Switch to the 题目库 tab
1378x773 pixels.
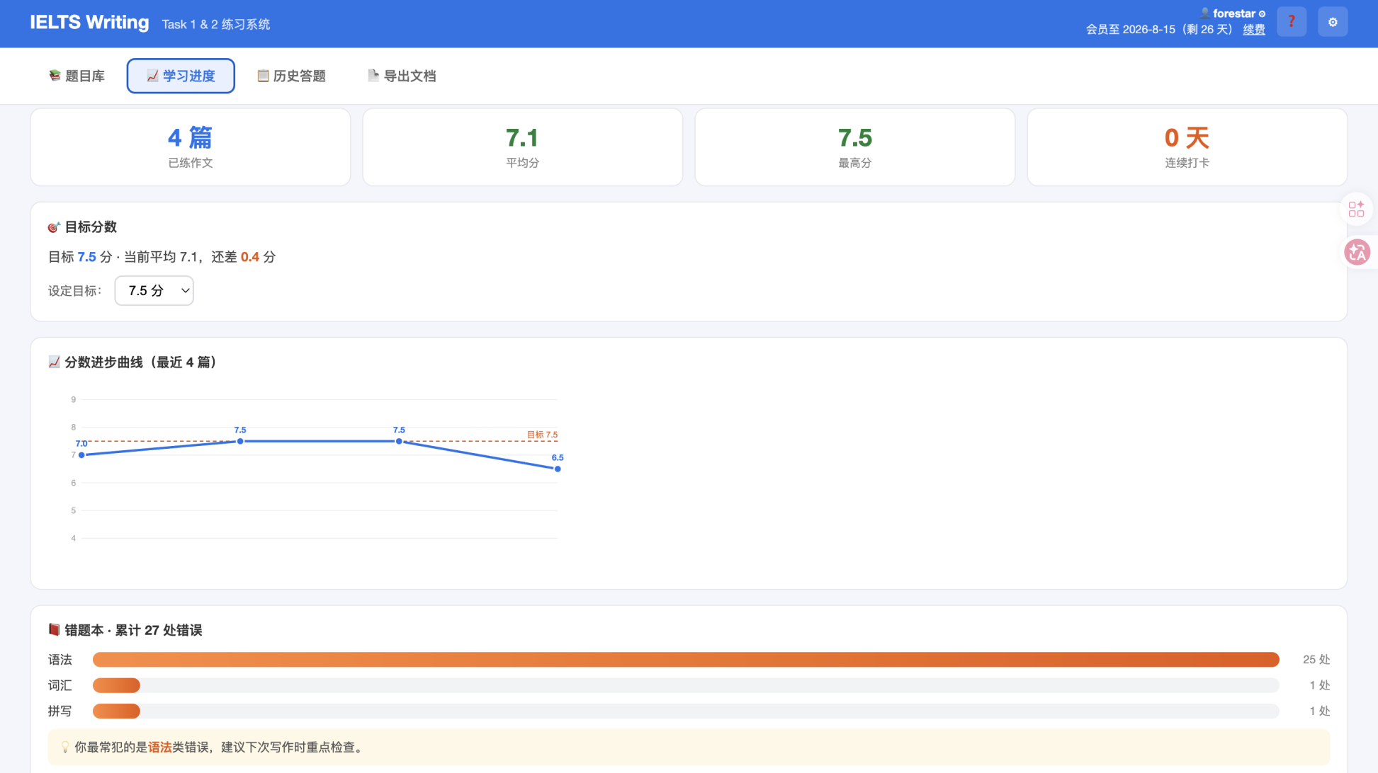(x=77, y=76)
